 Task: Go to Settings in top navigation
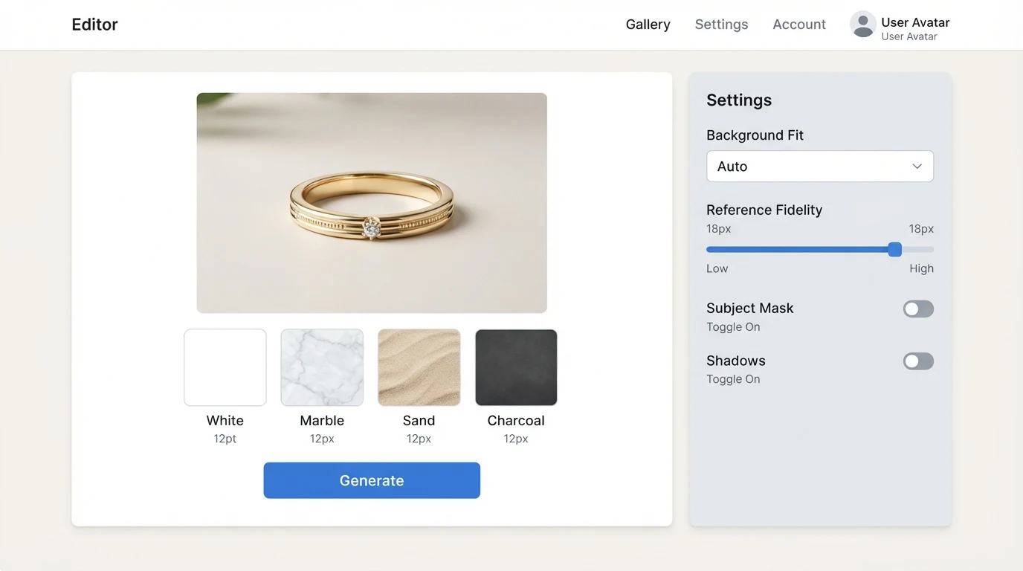click(721, 25)
